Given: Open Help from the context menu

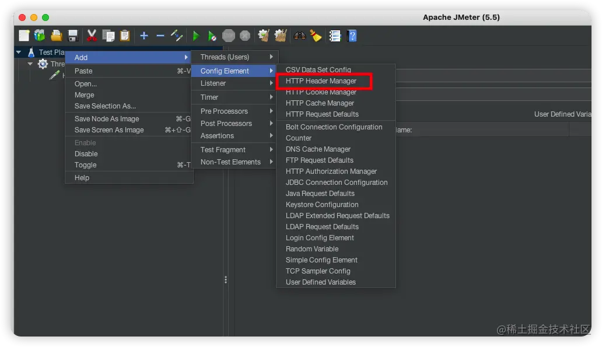Looking at the screenshot, I should [128, 178].
